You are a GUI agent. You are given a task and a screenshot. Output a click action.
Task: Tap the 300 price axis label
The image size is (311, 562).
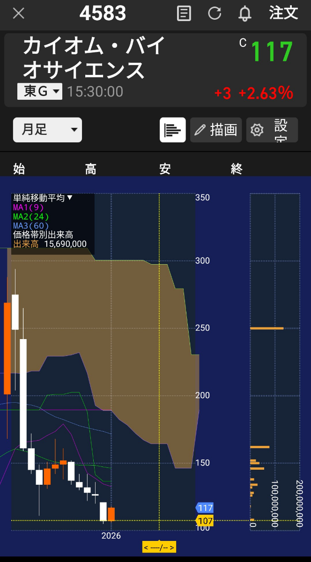(x=202, y=261)
